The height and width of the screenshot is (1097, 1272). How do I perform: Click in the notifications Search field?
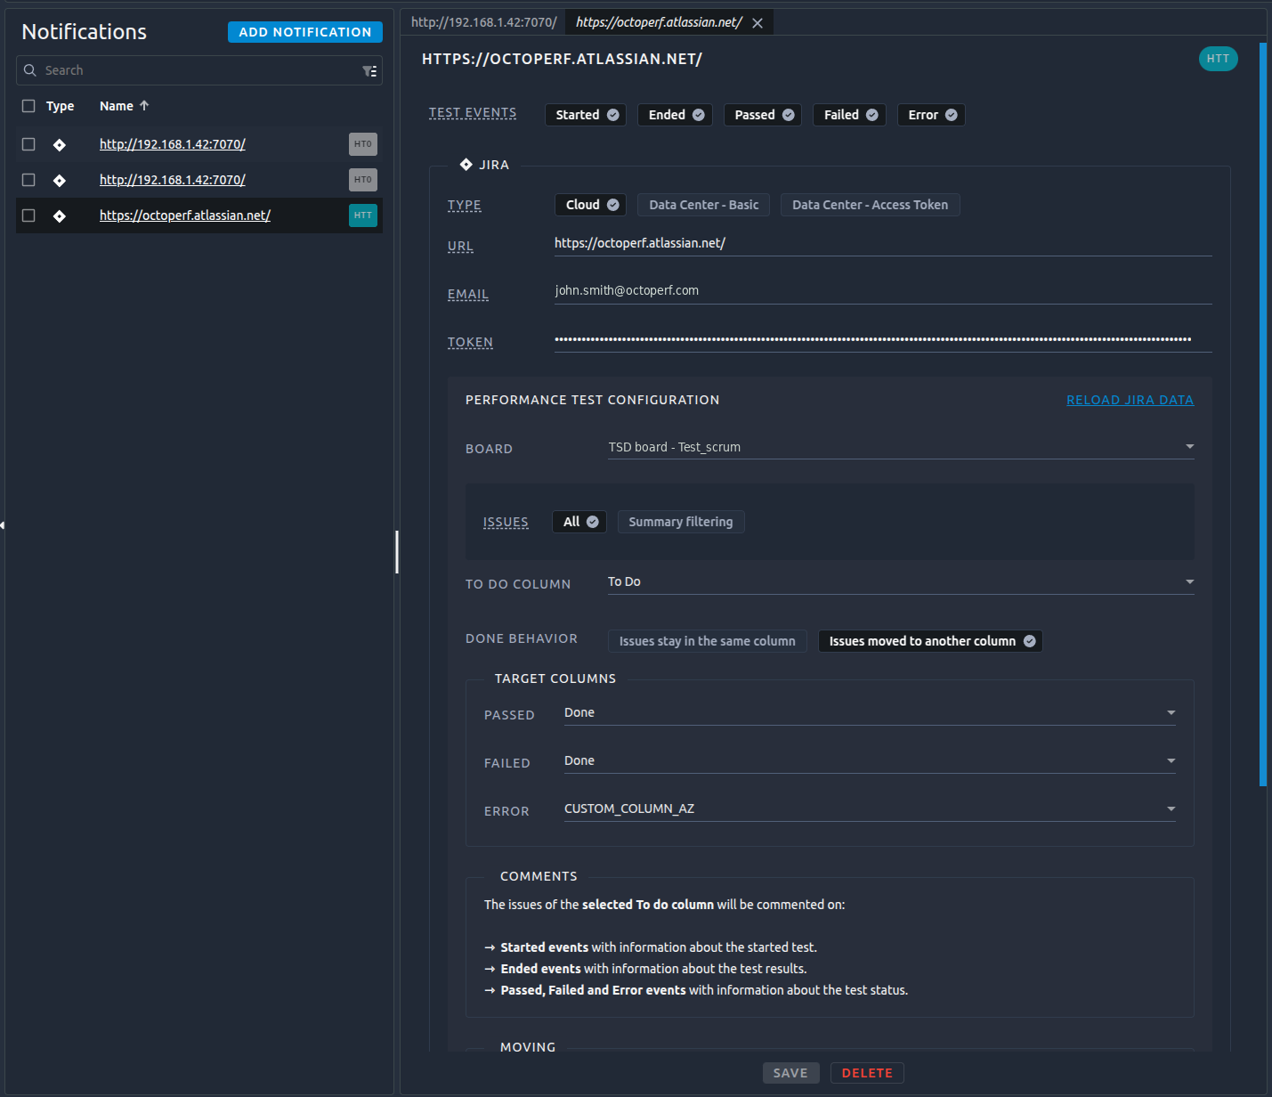point(199,70)
